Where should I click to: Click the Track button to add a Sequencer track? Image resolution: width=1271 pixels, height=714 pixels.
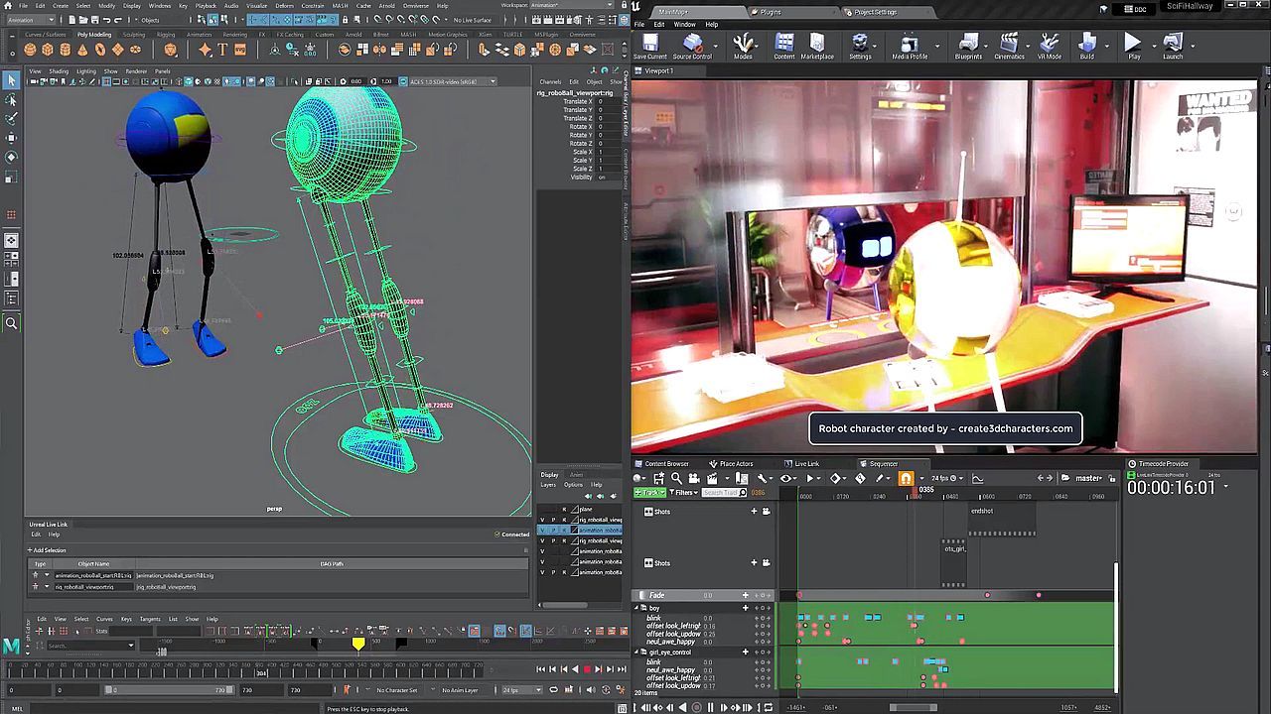[x=650, y=492]
